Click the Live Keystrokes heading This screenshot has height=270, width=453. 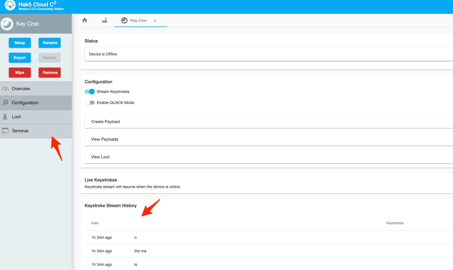[101, 180]
